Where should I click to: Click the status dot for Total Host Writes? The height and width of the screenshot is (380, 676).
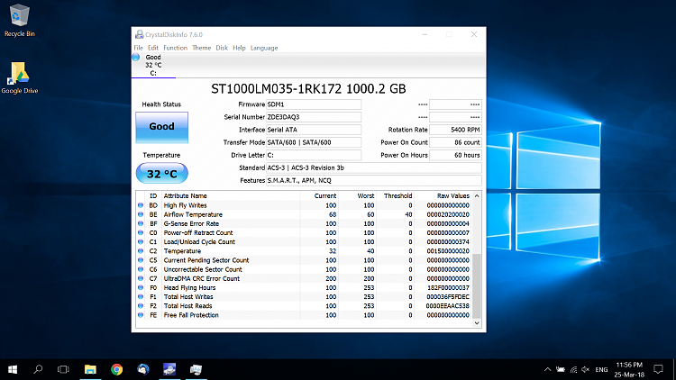click(x=141, y=297)
